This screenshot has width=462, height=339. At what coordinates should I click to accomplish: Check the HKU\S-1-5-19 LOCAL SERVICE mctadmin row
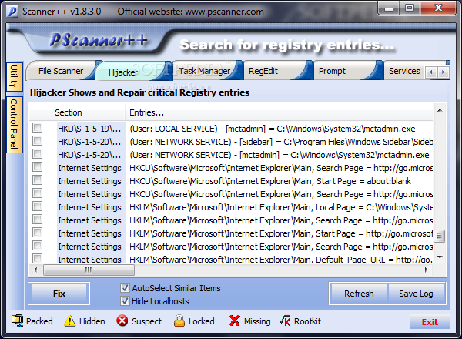coord(38,128)
